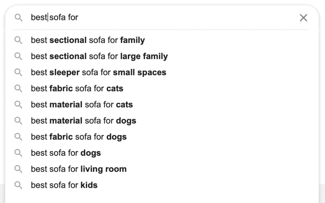This screenshot has width=325, height=203.
Task: Click the magnifier icon beside "best fabric sofa for cats"
Action: (18, 88)
